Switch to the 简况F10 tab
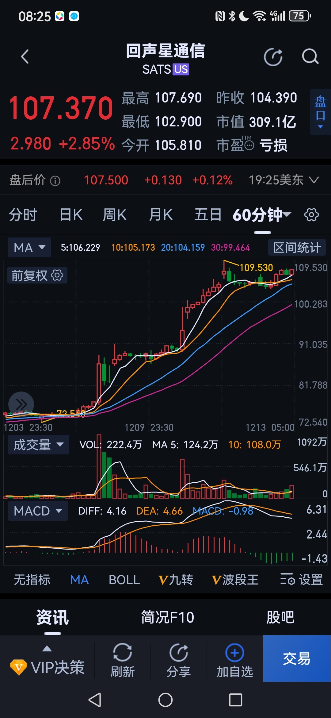Viewport: 331px width, 718px height. [168, 617]
